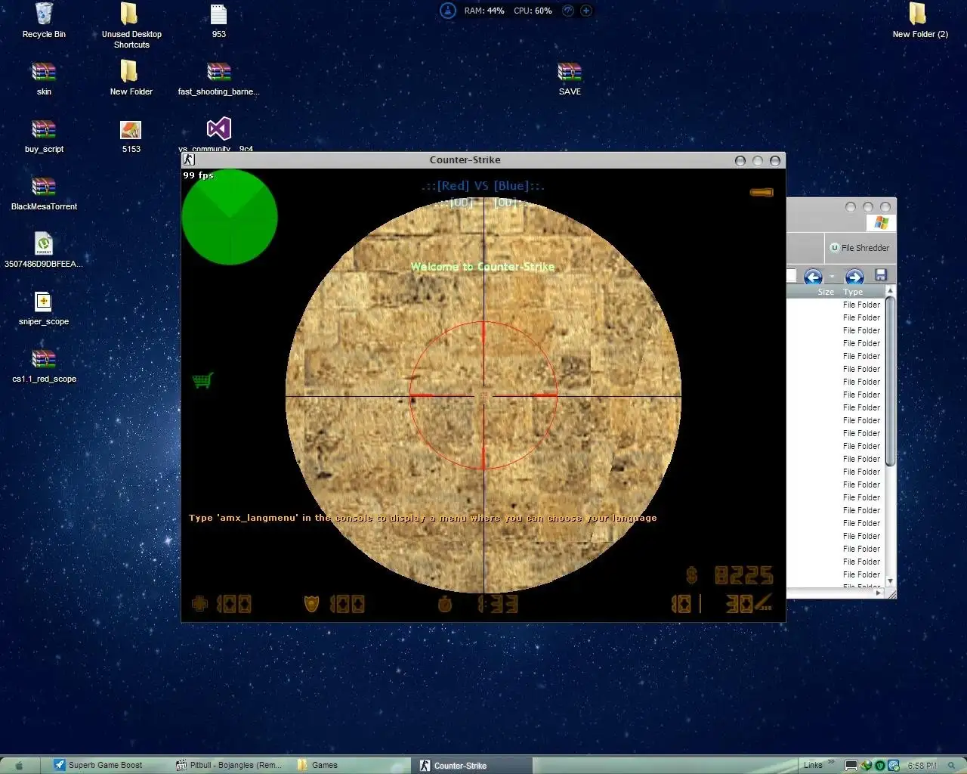
Task: Switch to the Counter-Strike taskbar item
Action: point(473,765)
